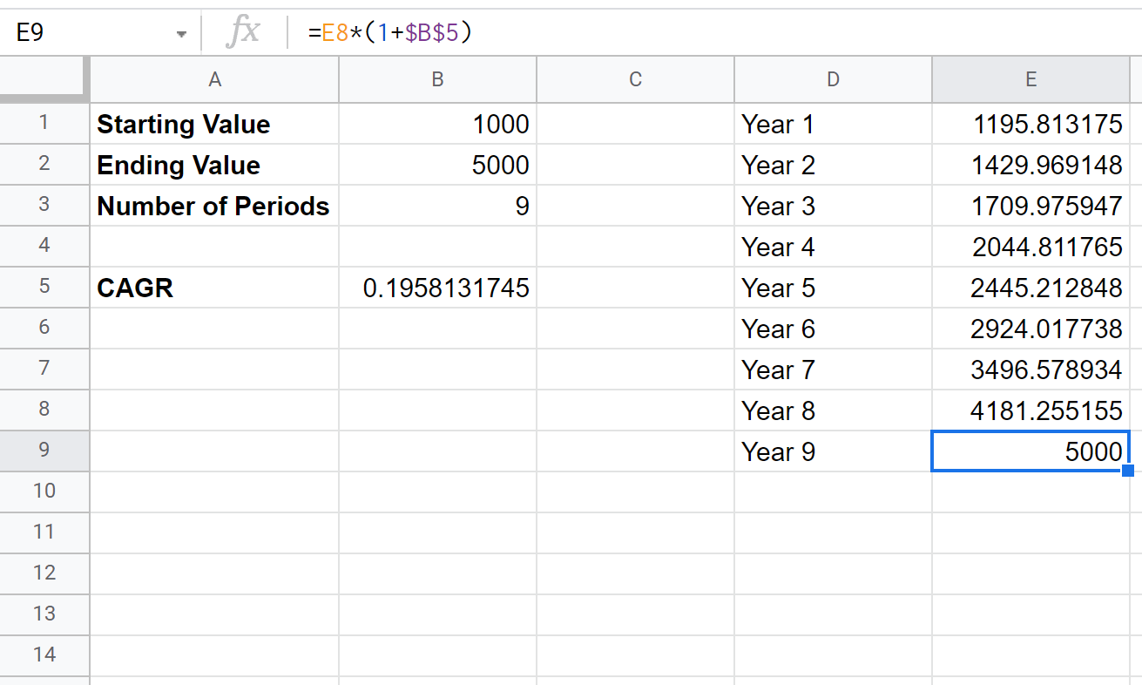Click the cell showing 2044.811765
The width and height of the screenshot is (1142, 685).
point(1031,247)
